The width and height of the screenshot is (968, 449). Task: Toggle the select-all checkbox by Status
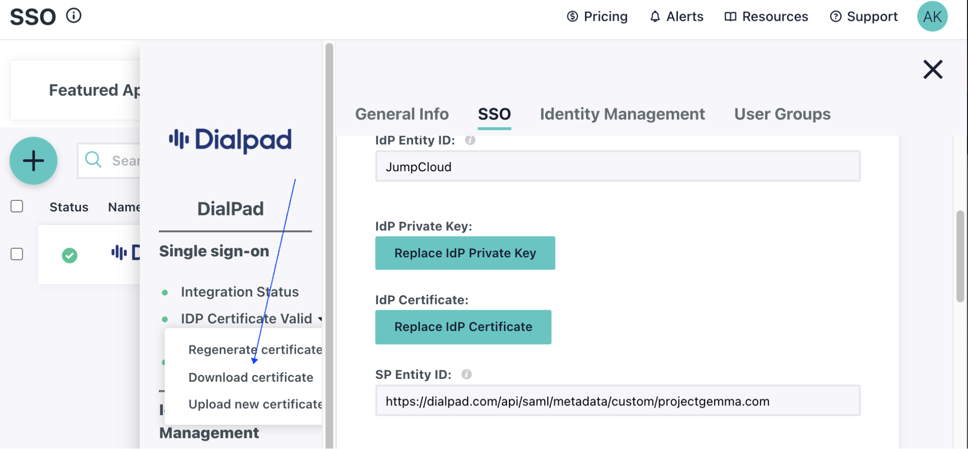17,206
